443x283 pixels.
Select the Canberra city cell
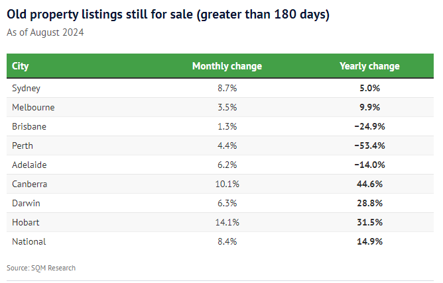tap(30, 184)
